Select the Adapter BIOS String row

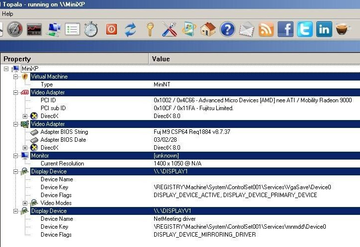[x=195, y=132]
